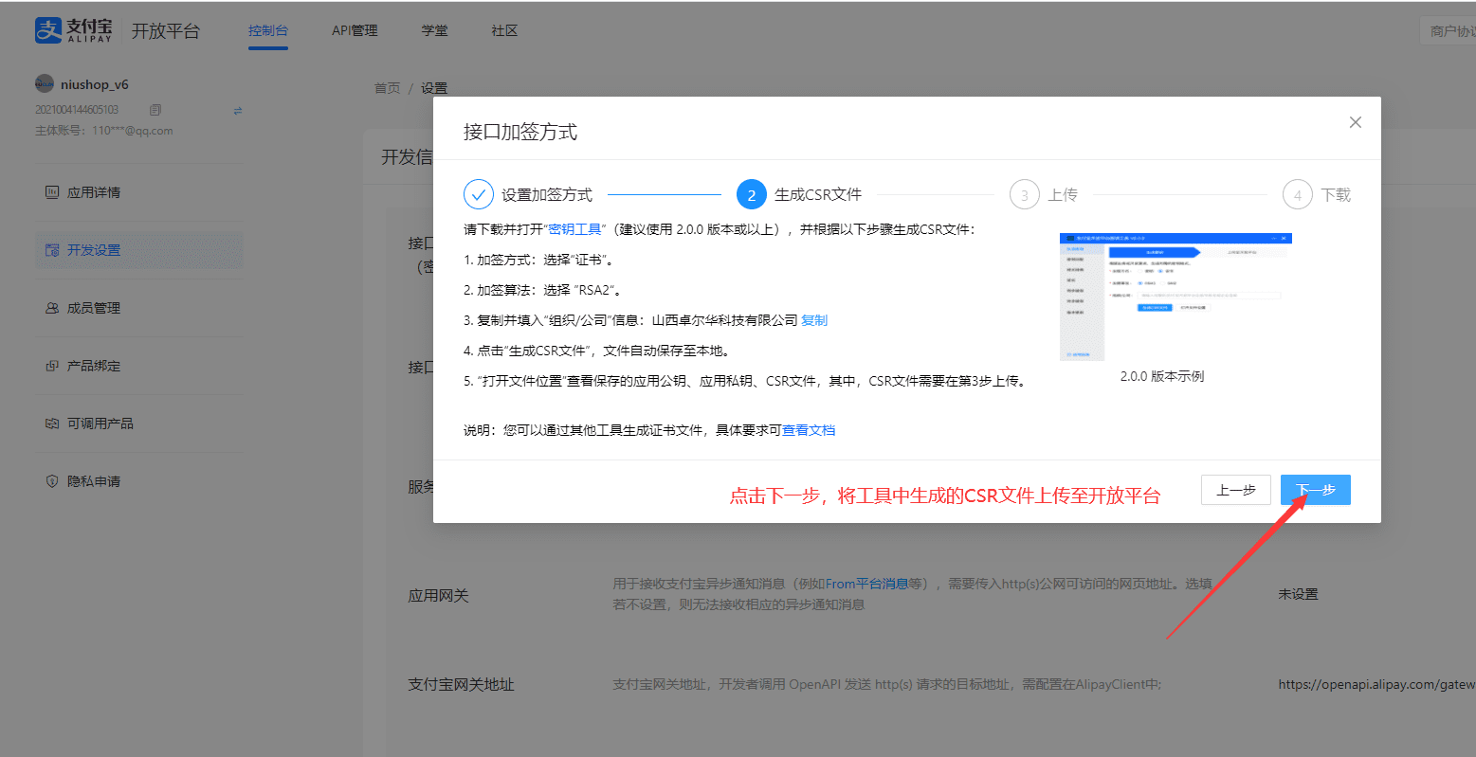Close the 接口加签方式 dialog
1476x757 pixels.
(1355, 122)
